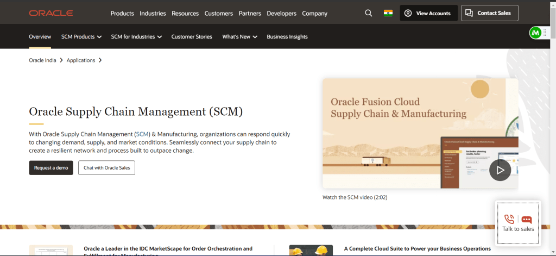
Task: Go to Customer Stories tab
Action: pos(192,36)
